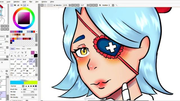Open the brush blending mode Normal dropdown
Viewport: 180px width, 101px height.
click(x=17, y=86)
